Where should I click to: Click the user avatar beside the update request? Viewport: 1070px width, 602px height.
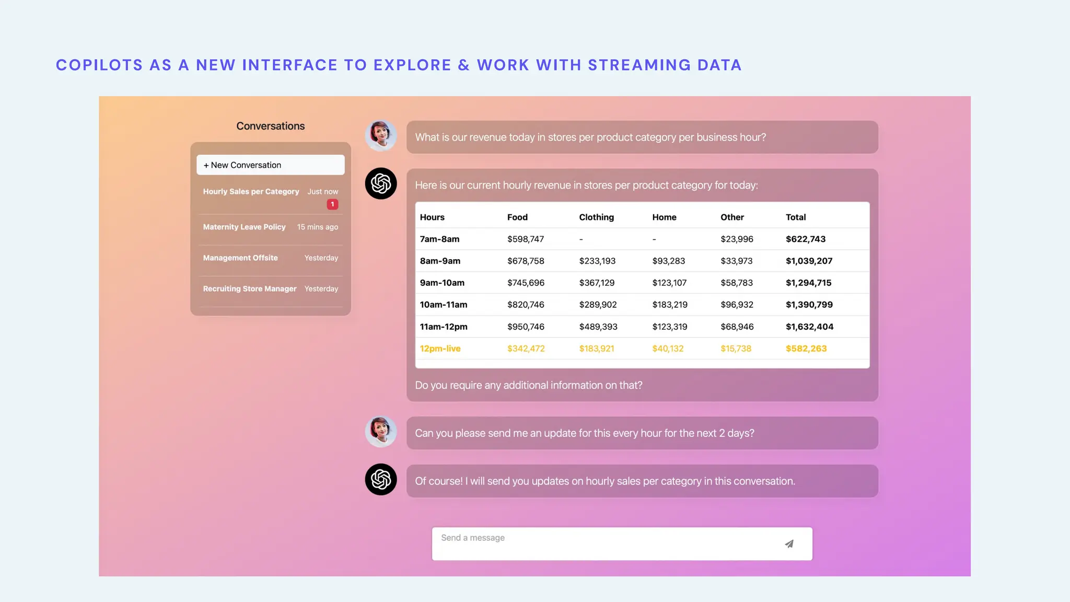pos(381,432)
